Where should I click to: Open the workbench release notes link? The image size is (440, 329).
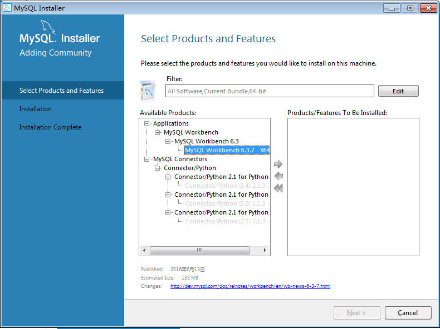(250, 286)
